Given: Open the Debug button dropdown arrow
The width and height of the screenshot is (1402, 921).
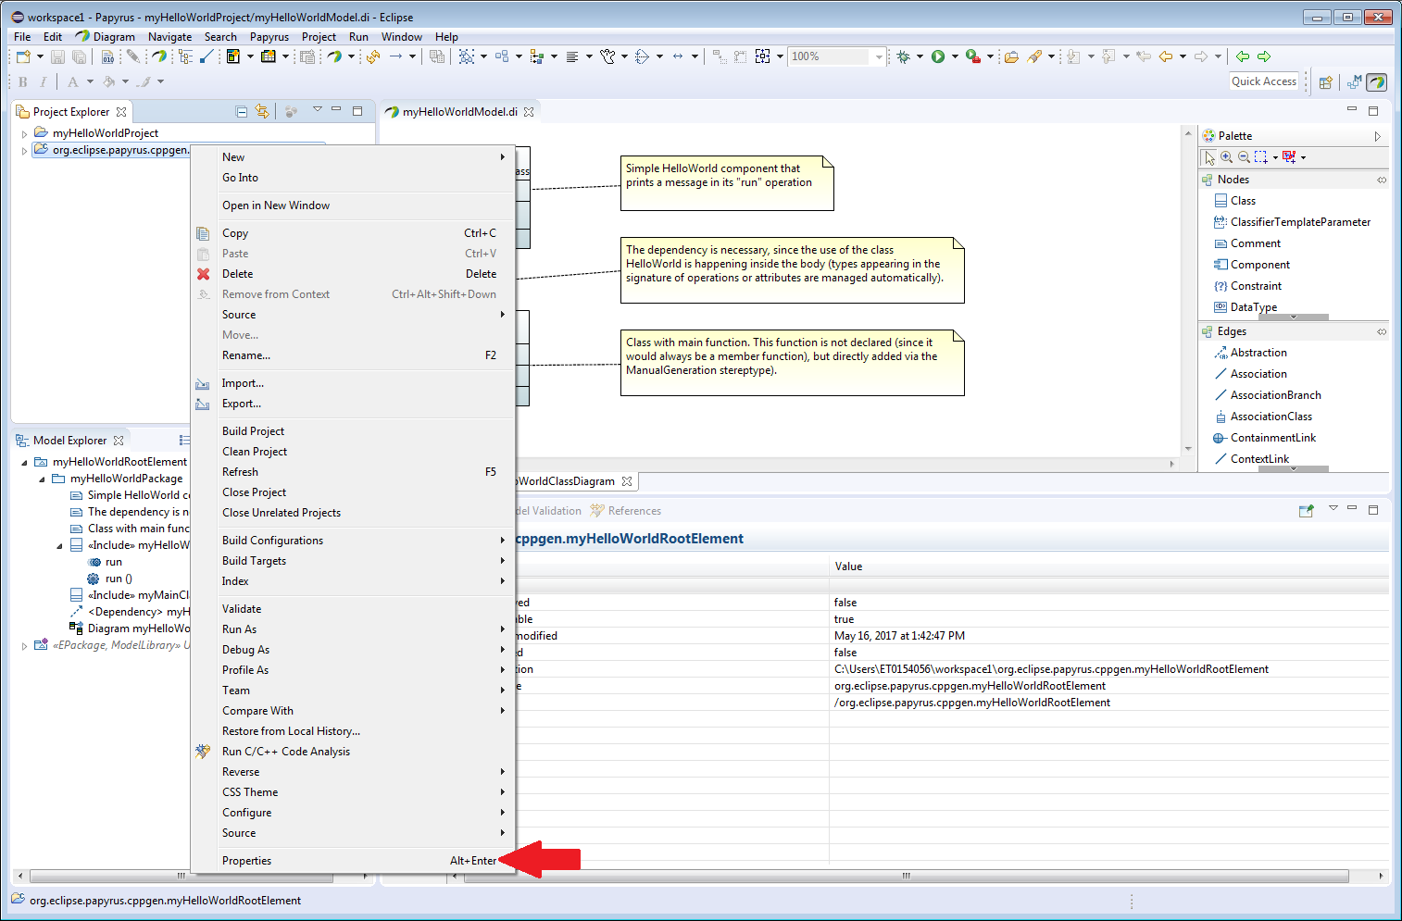Looking at the screenshot, I should (920, 56).
